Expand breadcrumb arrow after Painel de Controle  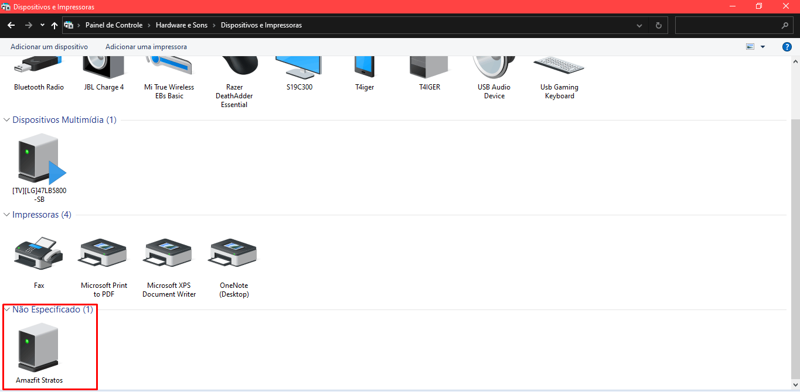point(149,25)
